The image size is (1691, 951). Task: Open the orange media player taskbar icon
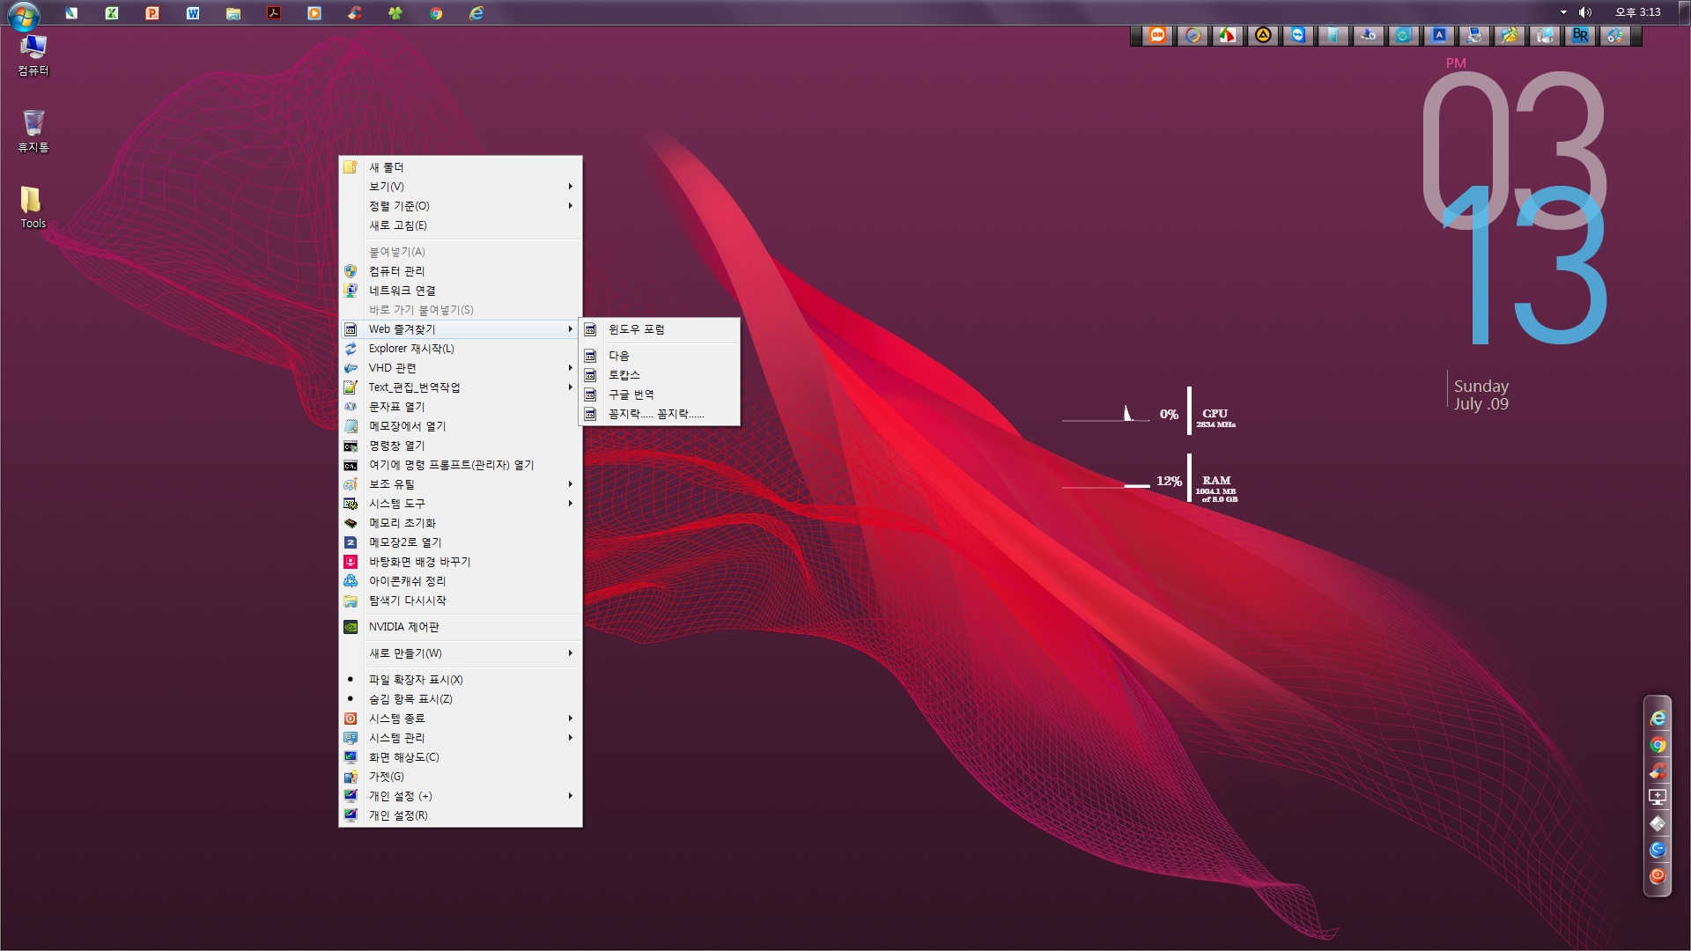point(314,13)
